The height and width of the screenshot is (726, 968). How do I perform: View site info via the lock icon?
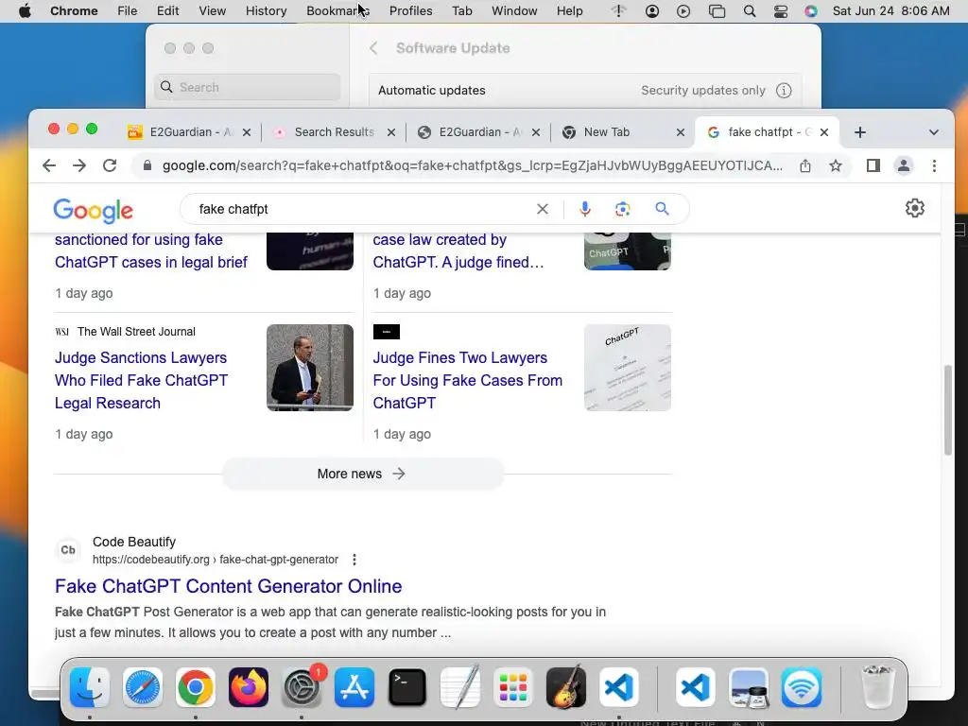point(147,165)
